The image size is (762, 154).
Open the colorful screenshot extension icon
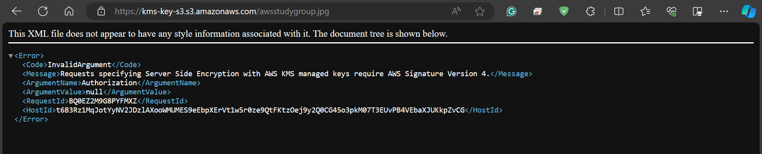537,11
